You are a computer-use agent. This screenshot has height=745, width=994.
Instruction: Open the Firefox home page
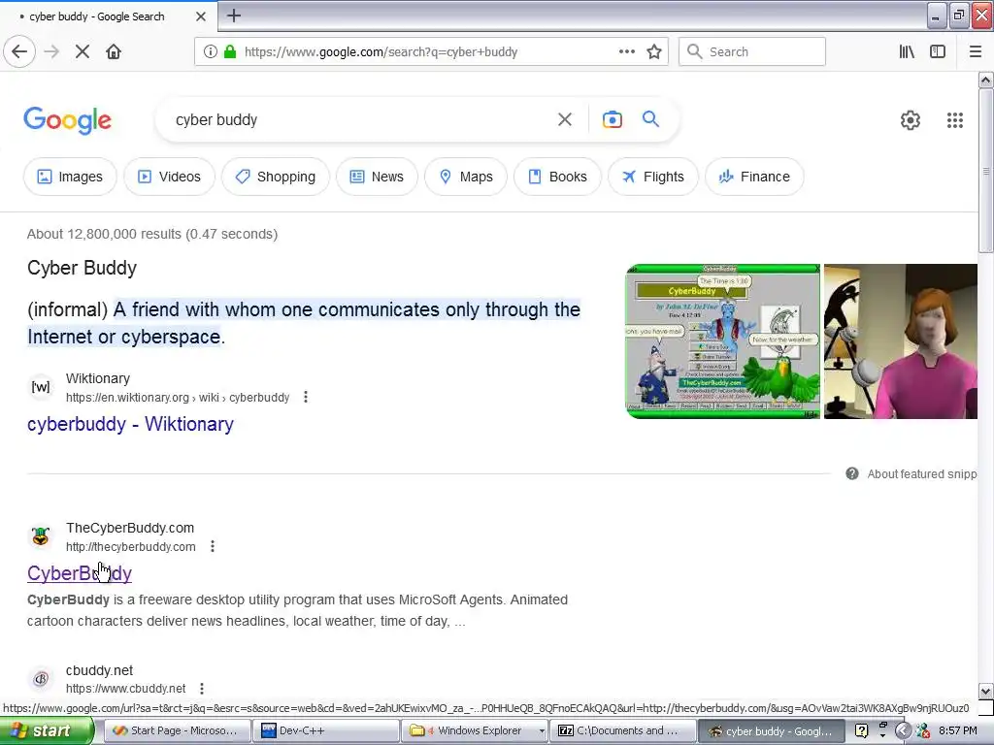[114, 51]
